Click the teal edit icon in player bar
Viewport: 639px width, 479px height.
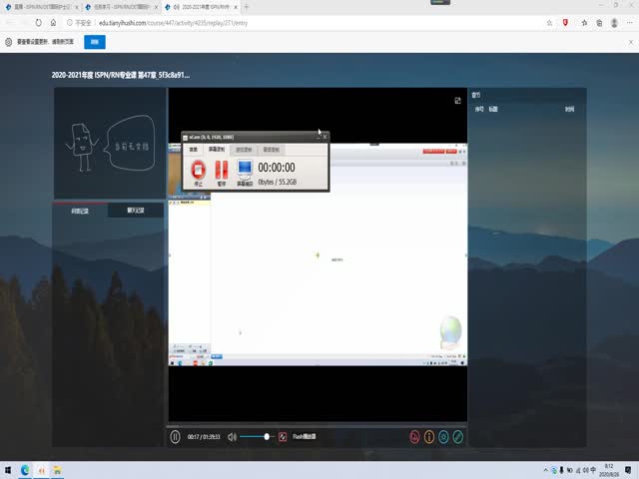pyautogui.click(x=458, y=436)
